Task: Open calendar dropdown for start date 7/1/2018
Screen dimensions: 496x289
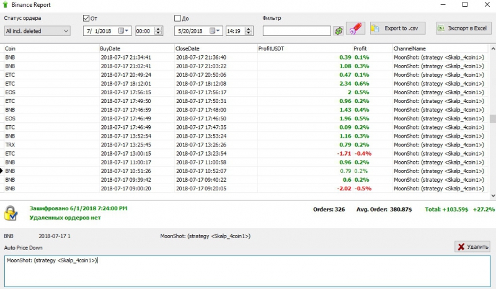Action: coord(123,31)
